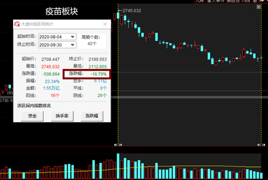The height and width of the screenshot is (180, 268).
Task: Click the 资金 ranking button
Action: (x=32, y=116)
